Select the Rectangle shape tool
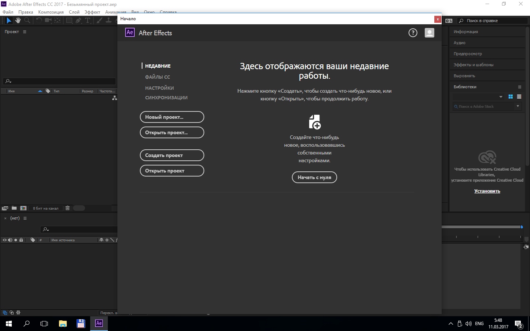 click(69, 21)
